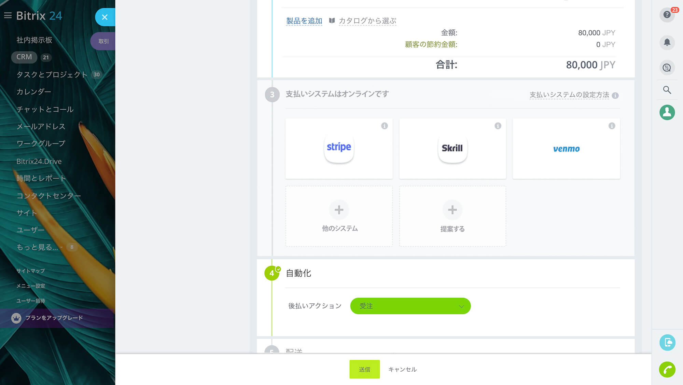Click the purple 取引 tab label
Viewport: 683px width, 385px height.
pyautogui.click(x=103, y=41)
